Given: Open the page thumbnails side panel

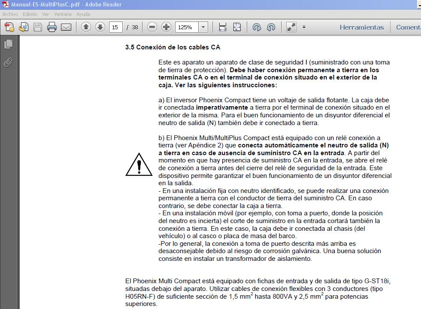Looking at the screenshot, I should pyautogui.click(x=8, y=44).
